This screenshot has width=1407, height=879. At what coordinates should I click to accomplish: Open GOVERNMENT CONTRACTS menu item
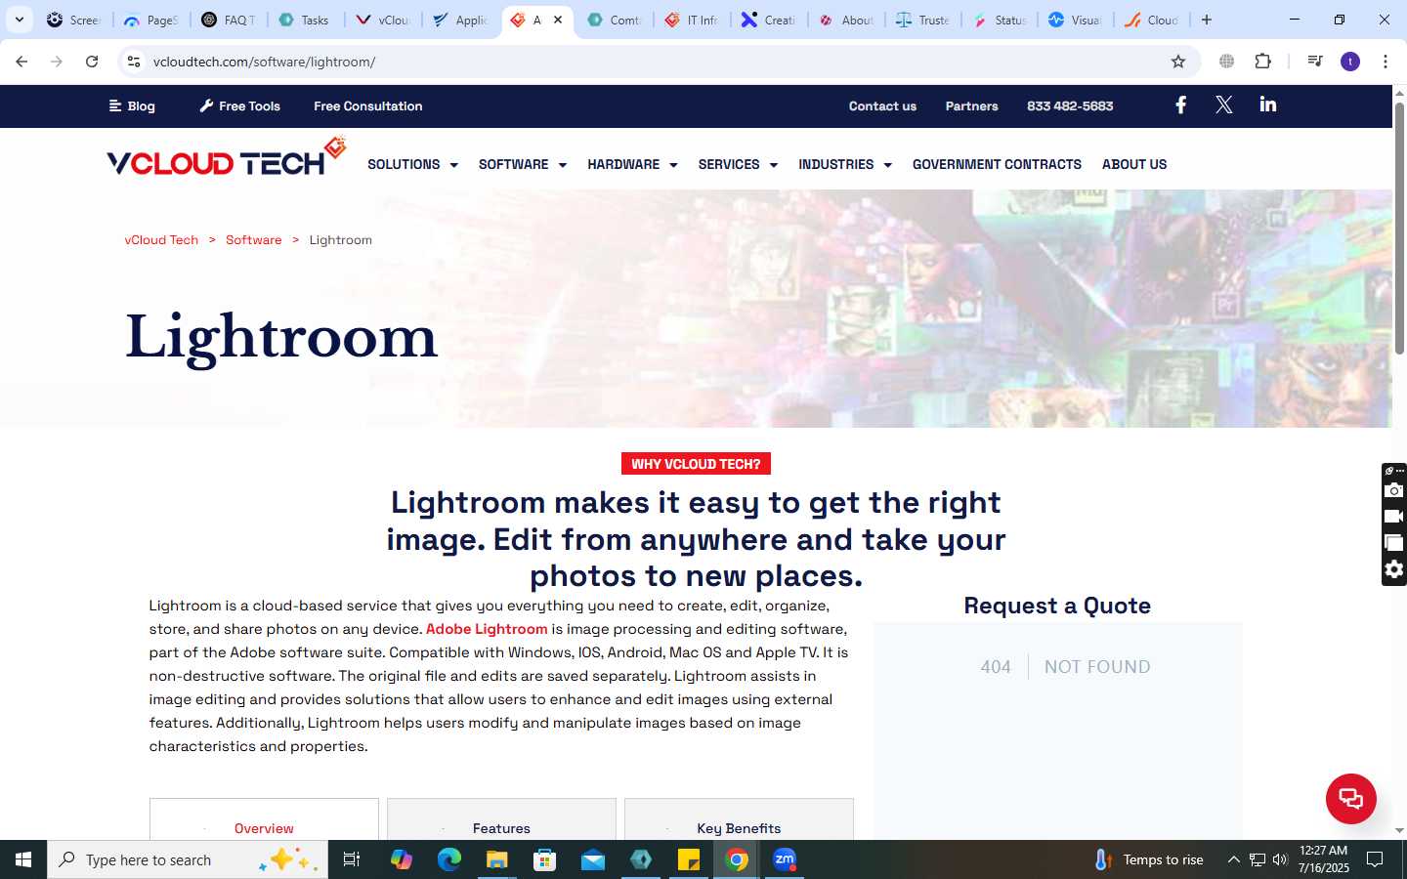pyautogui.click(x=997, y=164)
